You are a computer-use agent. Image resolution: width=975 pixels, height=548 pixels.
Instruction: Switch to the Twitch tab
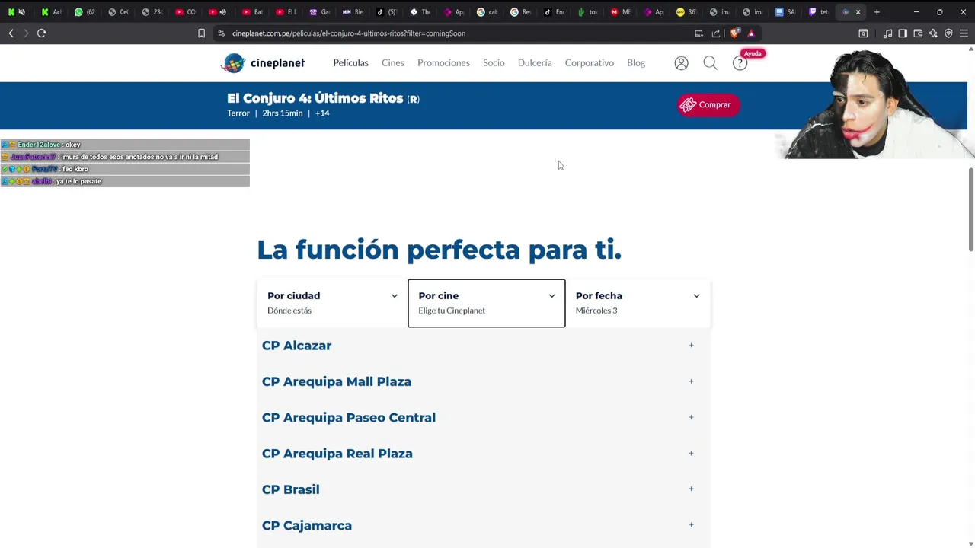819,12
